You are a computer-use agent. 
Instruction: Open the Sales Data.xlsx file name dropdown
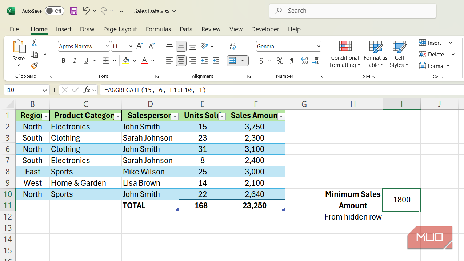pos(155,11)
